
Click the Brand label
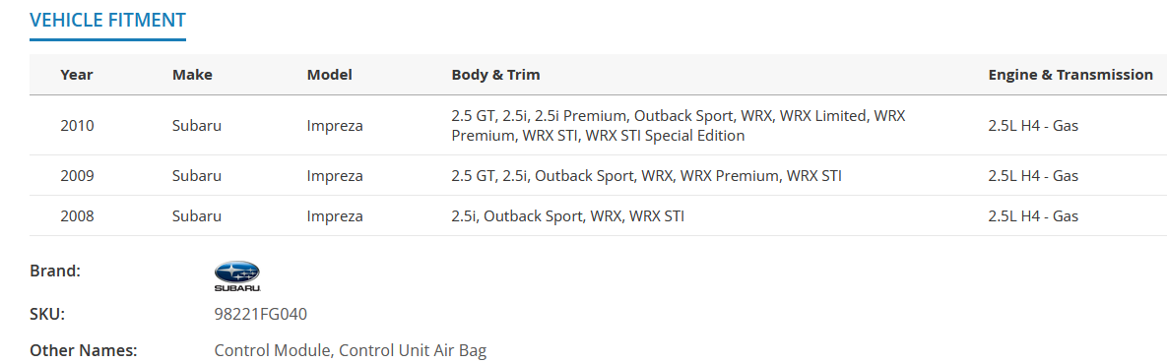(55, 271)
